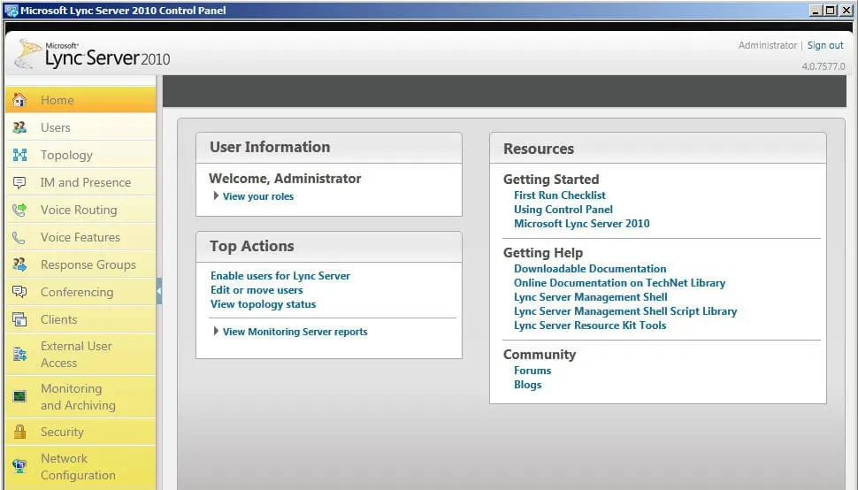858x490 pixels.
Task: Click Enable users for Lync Server
Action: coord(280,276)
